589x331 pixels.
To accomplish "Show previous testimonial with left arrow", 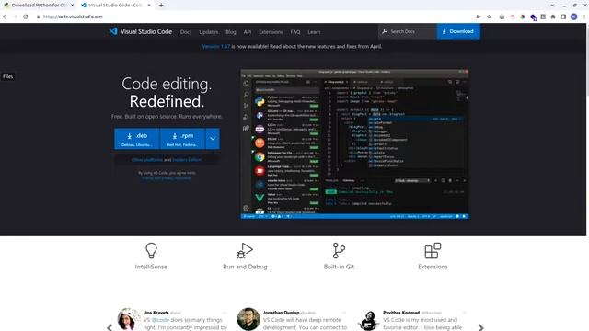I will (x=110, y=327).
